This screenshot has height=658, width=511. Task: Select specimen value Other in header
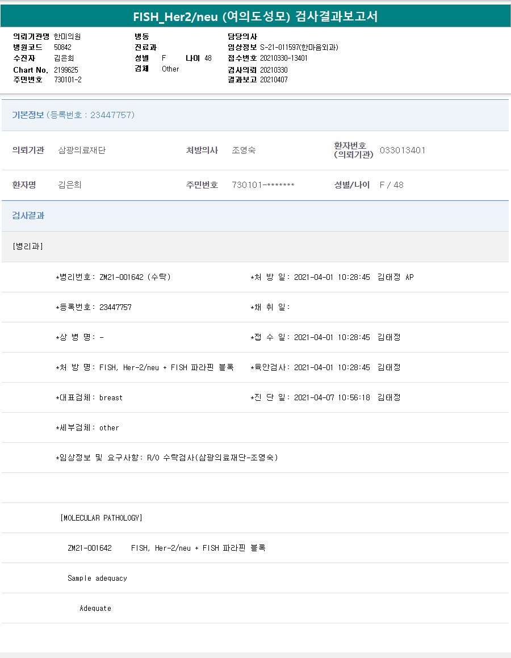coord(170,69)
